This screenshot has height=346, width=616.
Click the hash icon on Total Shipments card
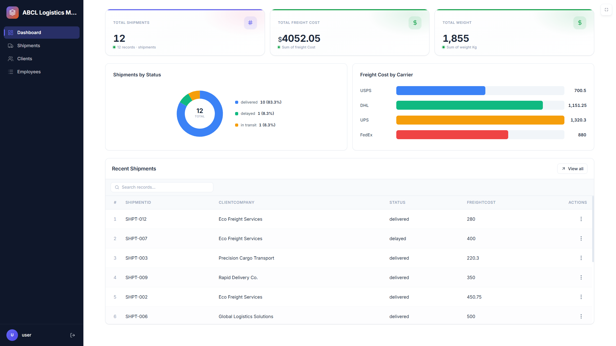tap(251, 23)
